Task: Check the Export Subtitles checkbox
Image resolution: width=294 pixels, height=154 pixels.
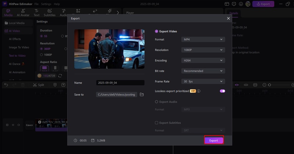Action: point(157,123)
